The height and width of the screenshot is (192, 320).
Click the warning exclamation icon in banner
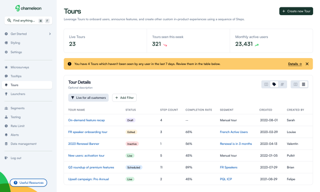point(69,64)
